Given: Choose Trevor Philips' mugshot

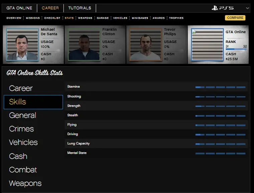Looking at the screenshot, I should (145, 44).
